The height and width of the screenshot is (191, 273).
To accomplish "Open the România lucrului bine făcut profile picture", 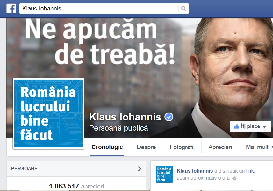I will (x=48, y=114).
